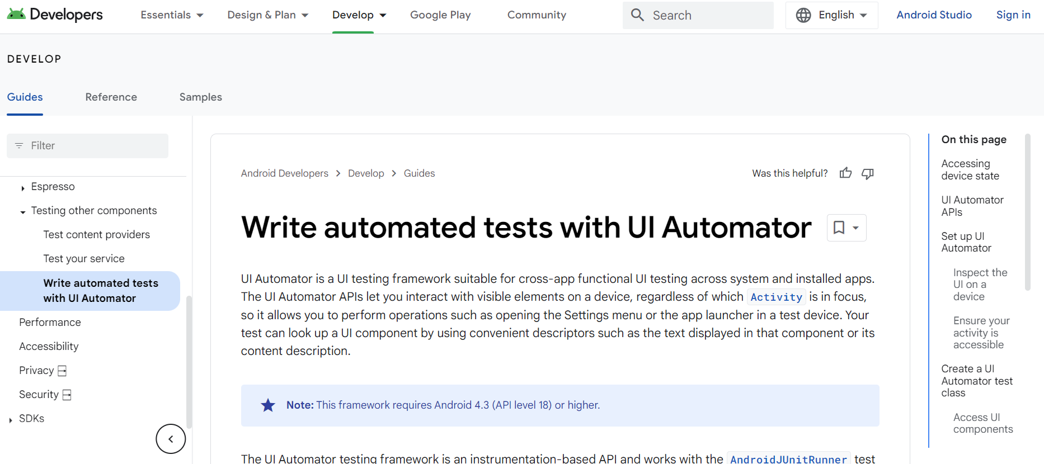Click the sidebar navigation scrollbar
Viewport: 1044px width, 464px height.
(189, 362)
